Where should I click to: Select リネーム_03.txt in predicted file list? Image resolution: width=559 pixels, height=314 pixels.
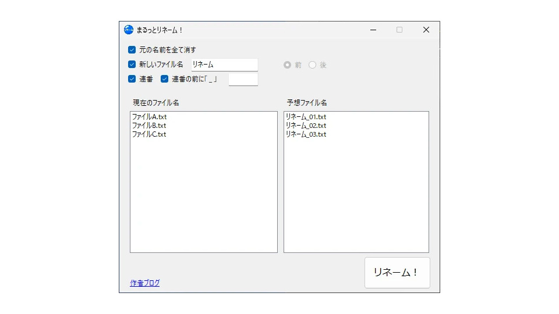click(306, 134)
